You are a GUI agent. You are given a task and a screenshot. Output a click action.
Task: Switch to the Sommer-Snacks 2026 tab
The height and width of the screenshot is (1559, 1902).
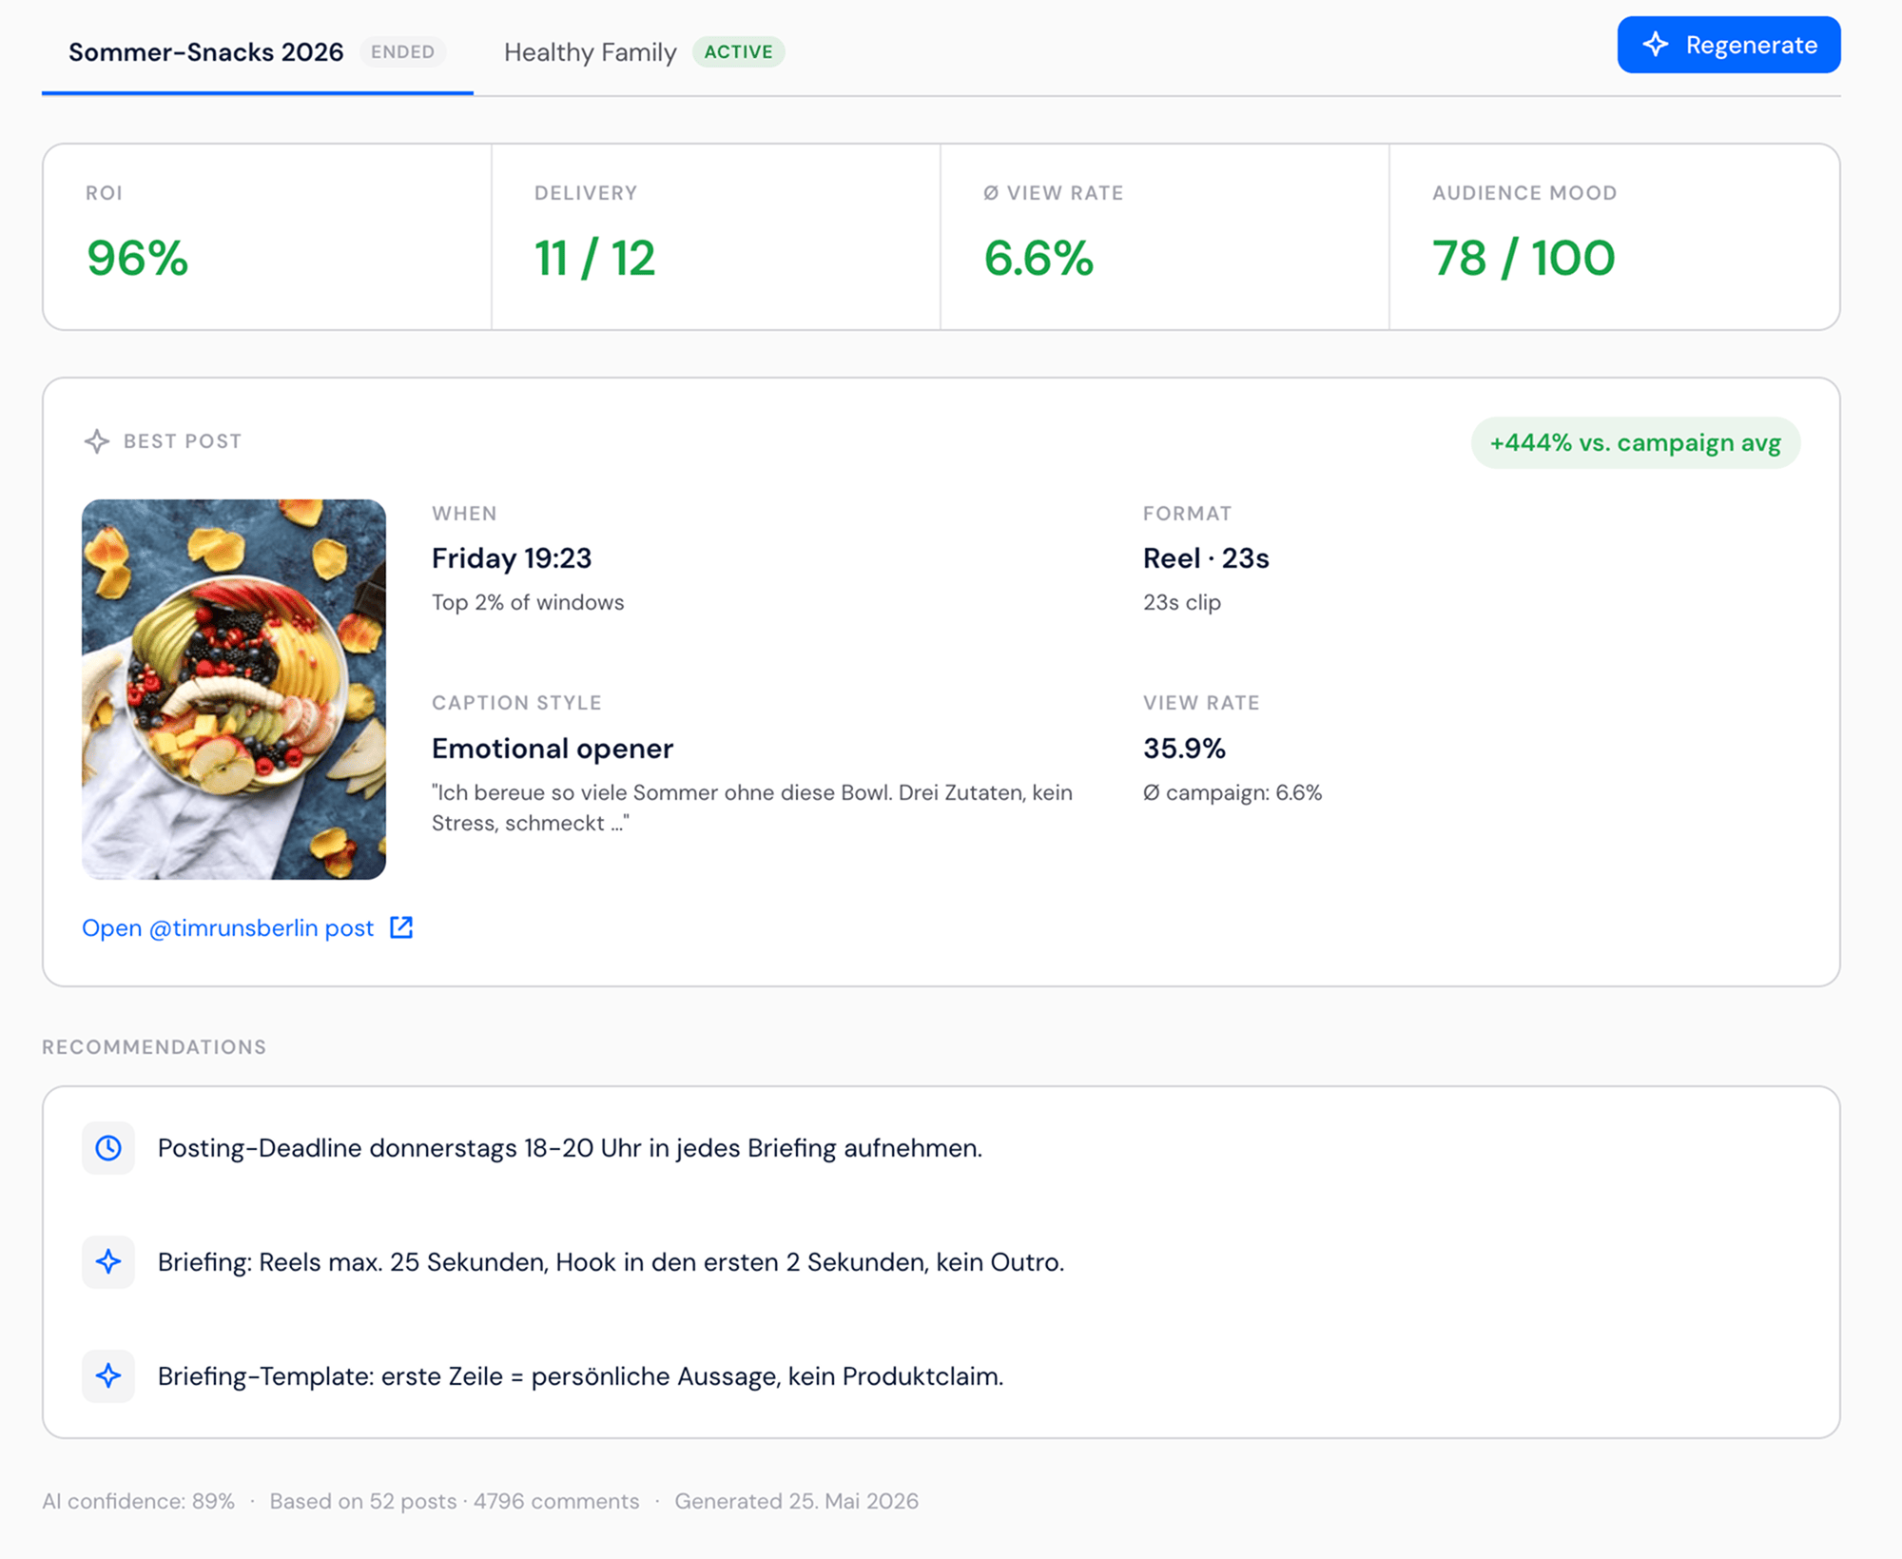coord(258,52)
